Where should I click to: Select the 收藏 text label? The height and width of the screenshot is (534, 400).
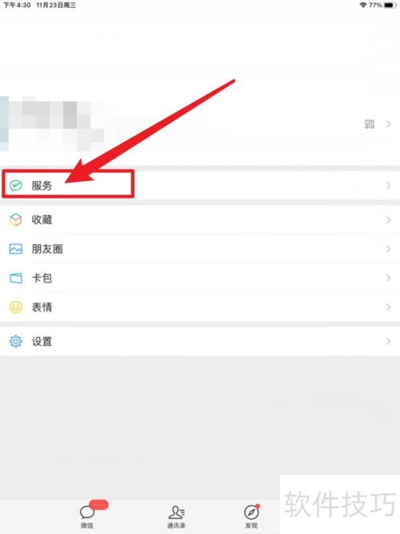pos(42,219)
